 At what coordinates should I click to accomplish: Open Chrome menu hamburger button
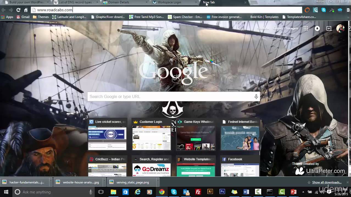[x=349, y=10]
